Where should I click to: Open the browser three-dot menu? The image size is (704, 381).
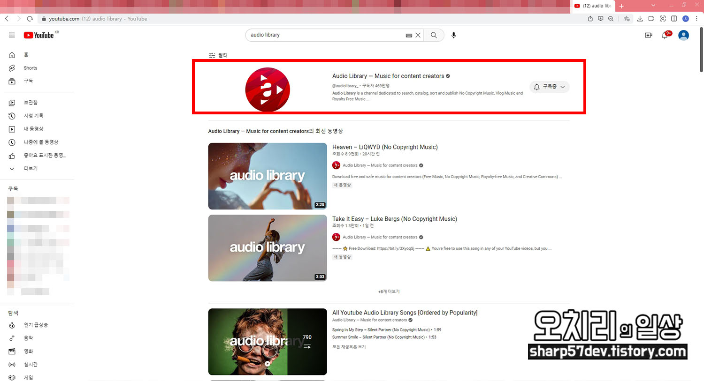pos(697,19)
